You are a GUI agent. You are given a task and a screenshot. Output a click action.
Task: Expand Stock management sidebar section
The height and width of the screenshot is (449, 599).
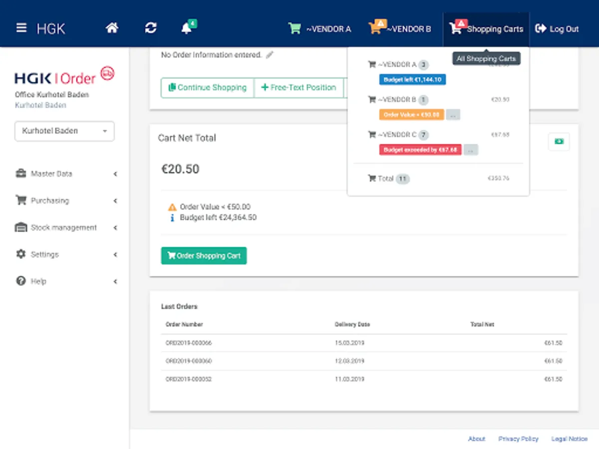(66, 227)
